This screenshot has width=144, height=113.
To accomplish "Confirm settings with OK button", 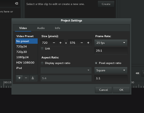I will pos(121,90).
